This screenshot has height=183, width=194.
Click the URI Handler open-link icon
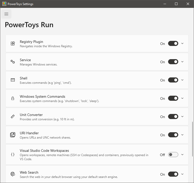[13, 135]
